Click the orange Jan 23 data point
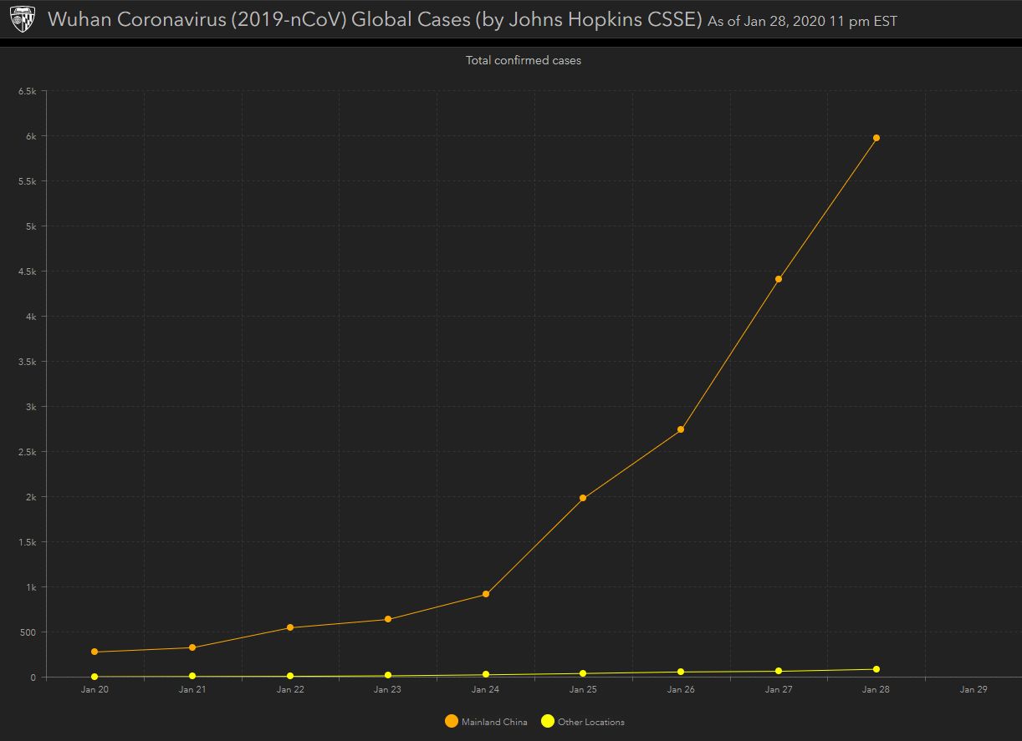Image resolution: width=1022 pixels, height=741 pixels. coord(388,619)
